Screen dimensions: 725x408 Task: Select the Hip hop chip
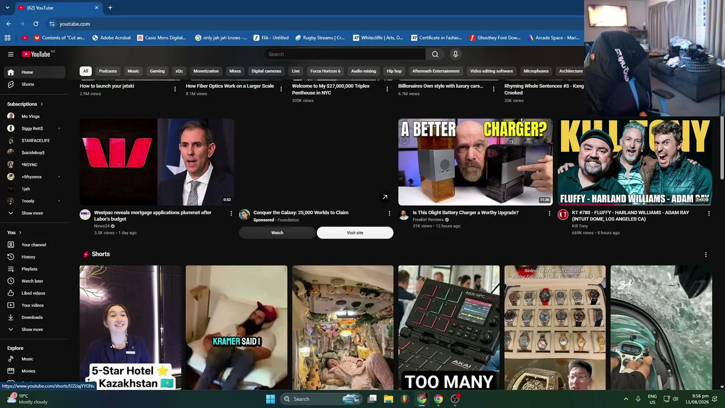coord(394,71)
